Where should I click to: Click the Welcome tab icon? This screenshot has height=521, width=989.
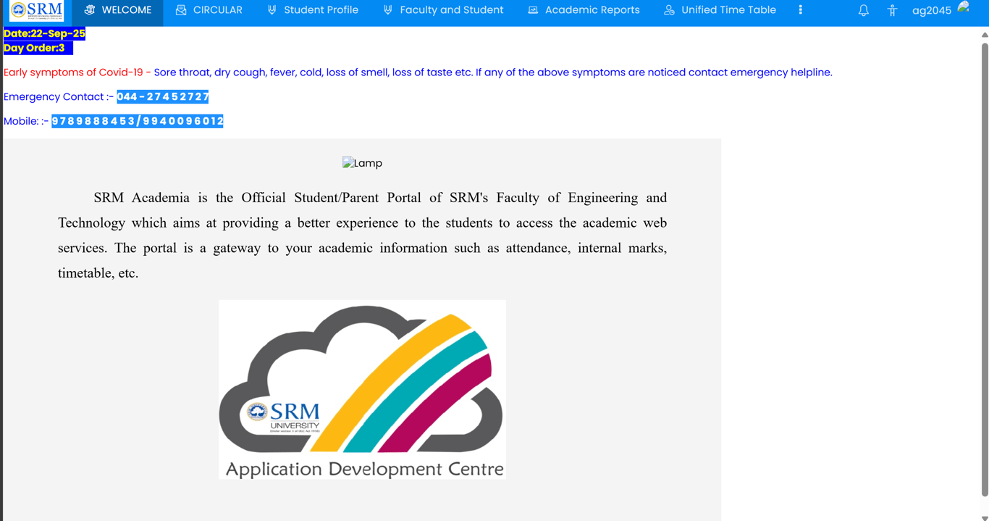(90, 10)
